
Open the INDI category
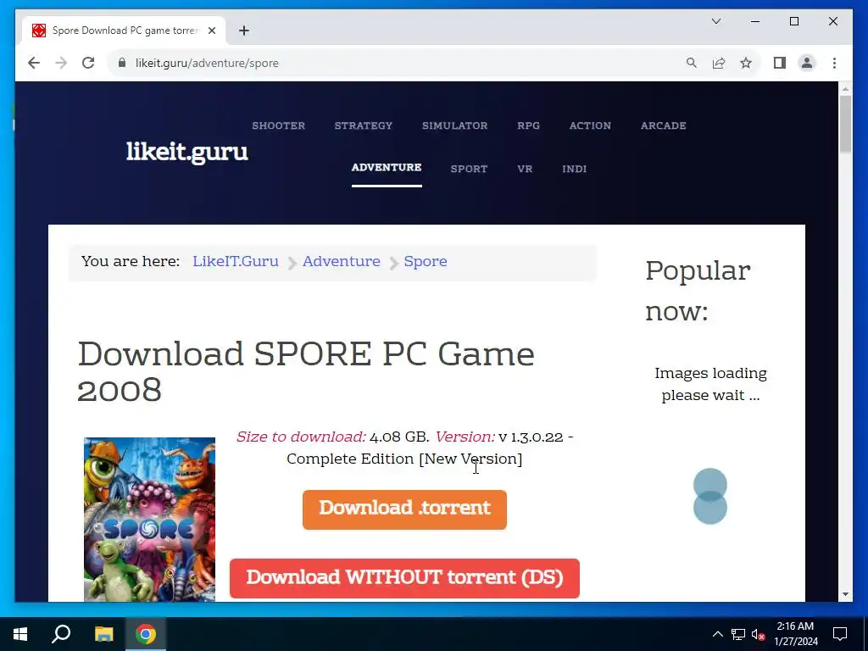point(574,169)
